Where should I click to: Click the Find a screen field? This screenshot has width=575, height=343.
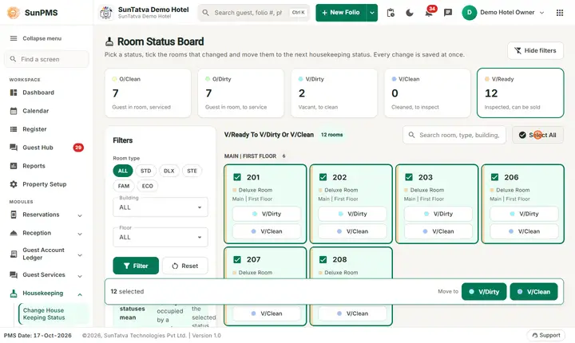(46, 59)
